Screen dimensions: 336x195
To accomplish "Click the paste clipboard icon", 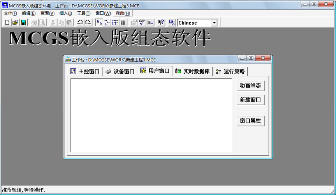I will coord(69,22).
